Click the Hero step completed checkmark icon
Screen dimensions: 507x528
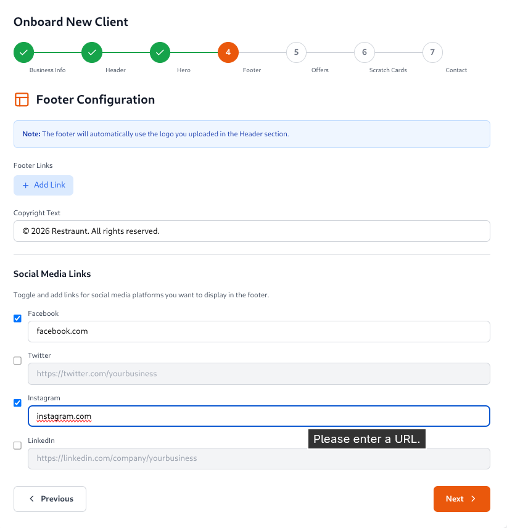coord(160,52)
